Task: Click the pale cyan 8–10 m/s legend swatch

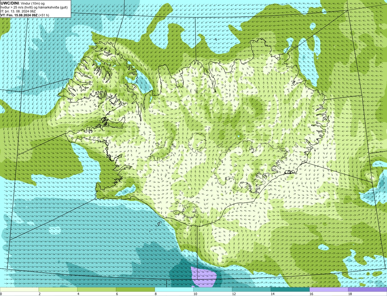Action: (174, 290)
